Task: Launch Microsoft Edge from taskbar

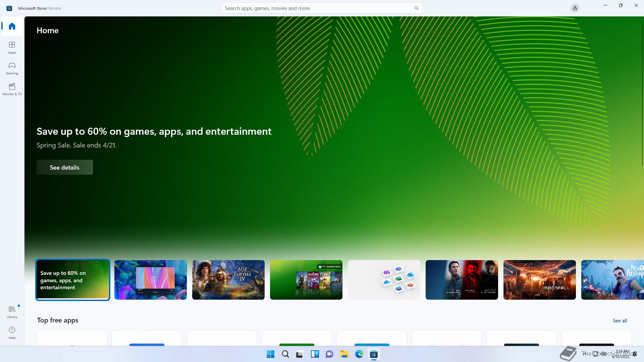Action: (x=359, y=354)
